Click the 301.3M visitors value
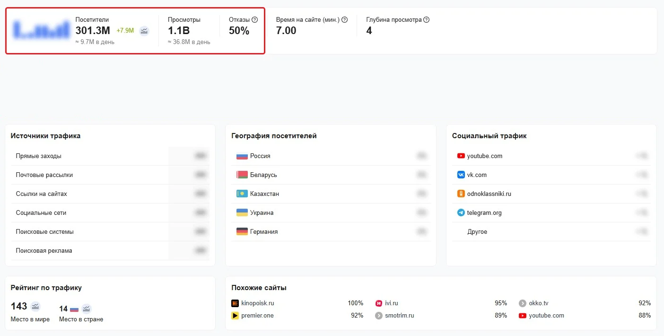 (93, 31)
